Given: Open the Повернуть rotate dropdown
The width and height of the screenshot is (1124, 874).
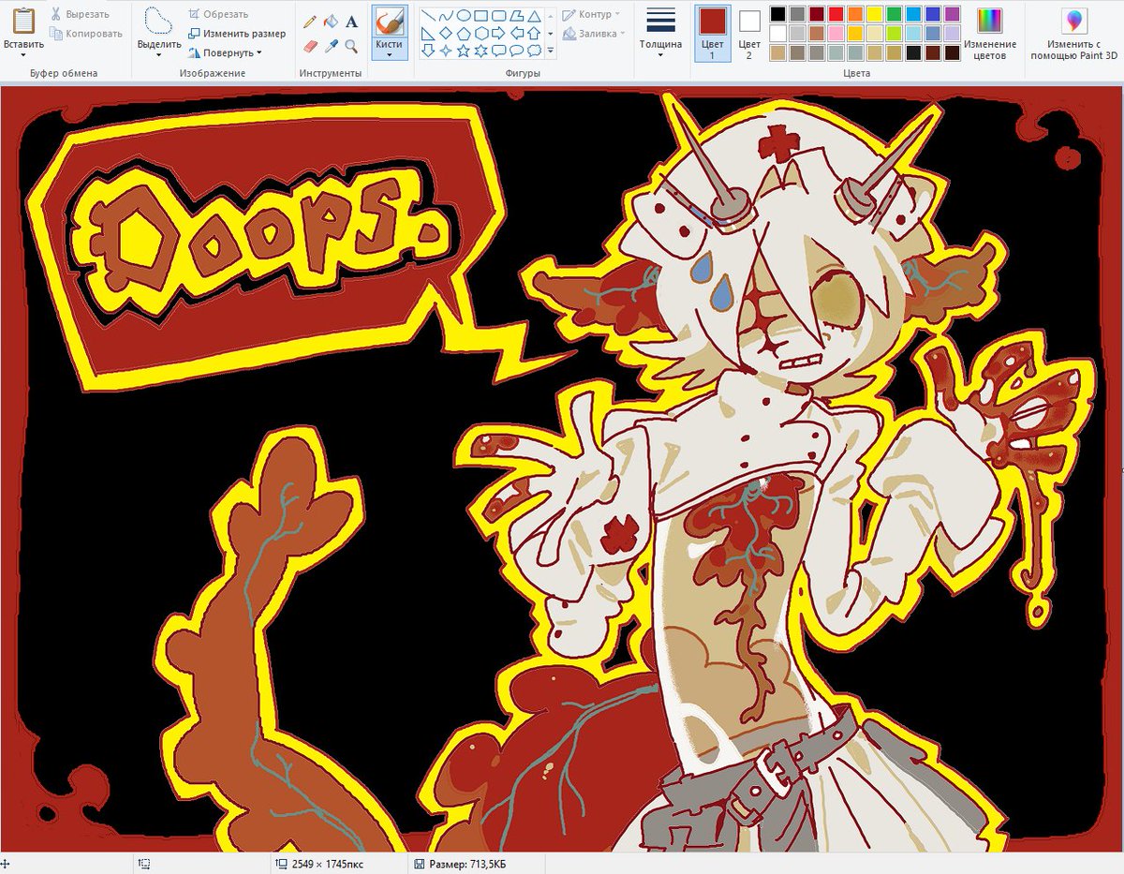Looking at the screenshot, I should [225, 52].
